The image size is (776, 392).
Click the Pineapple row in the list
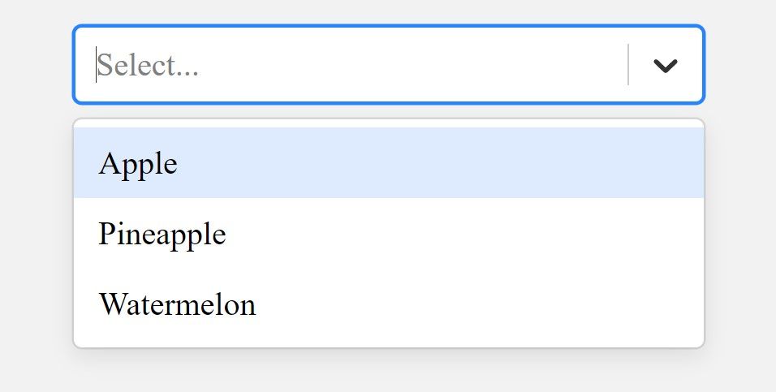[x=388, y=234]
